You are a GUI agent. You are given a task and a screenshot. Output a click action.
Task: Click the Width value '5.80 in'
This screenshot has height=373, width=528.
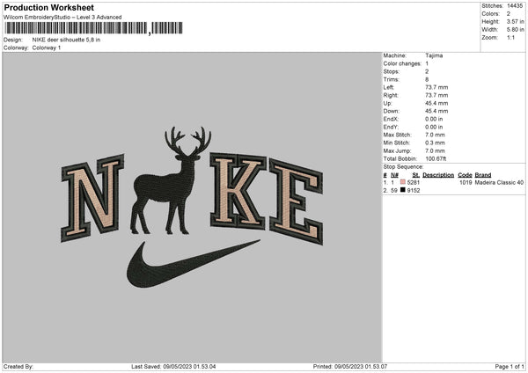[x=515, y=30]
